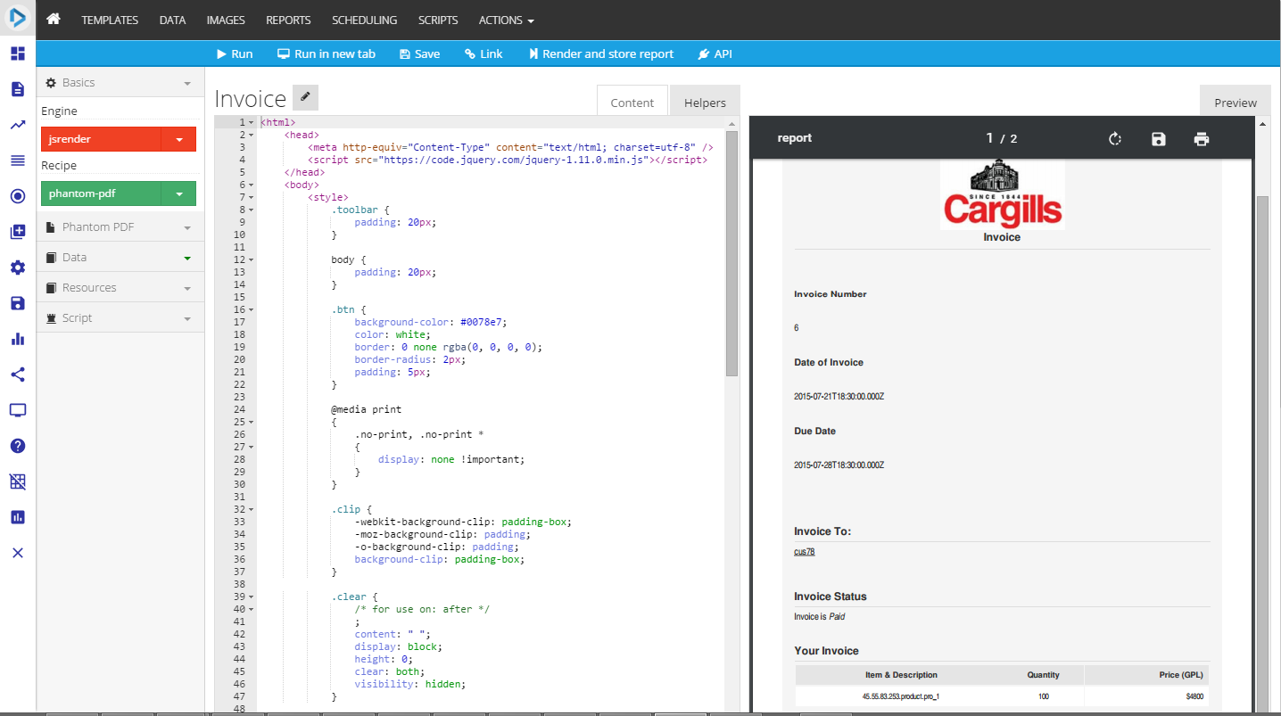Click the X close icon in sidebar
This screenshot has width=1281, height=716.
click(x=18, y=553)
